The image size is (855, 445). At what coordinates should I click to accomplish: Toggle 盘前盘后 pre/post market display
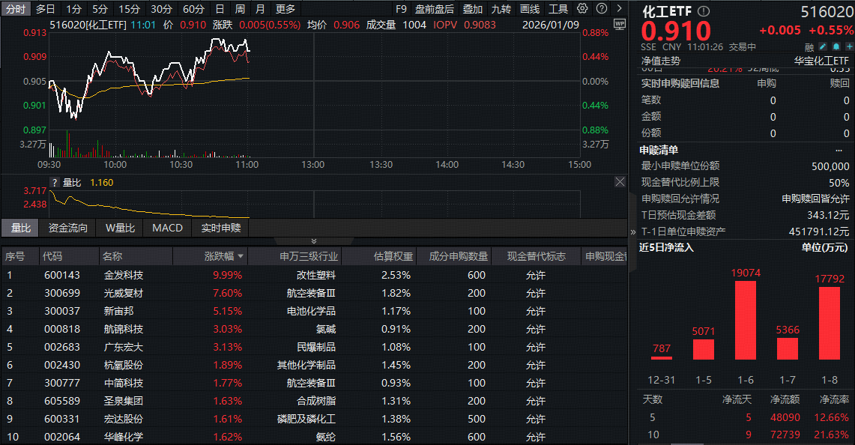435,8
